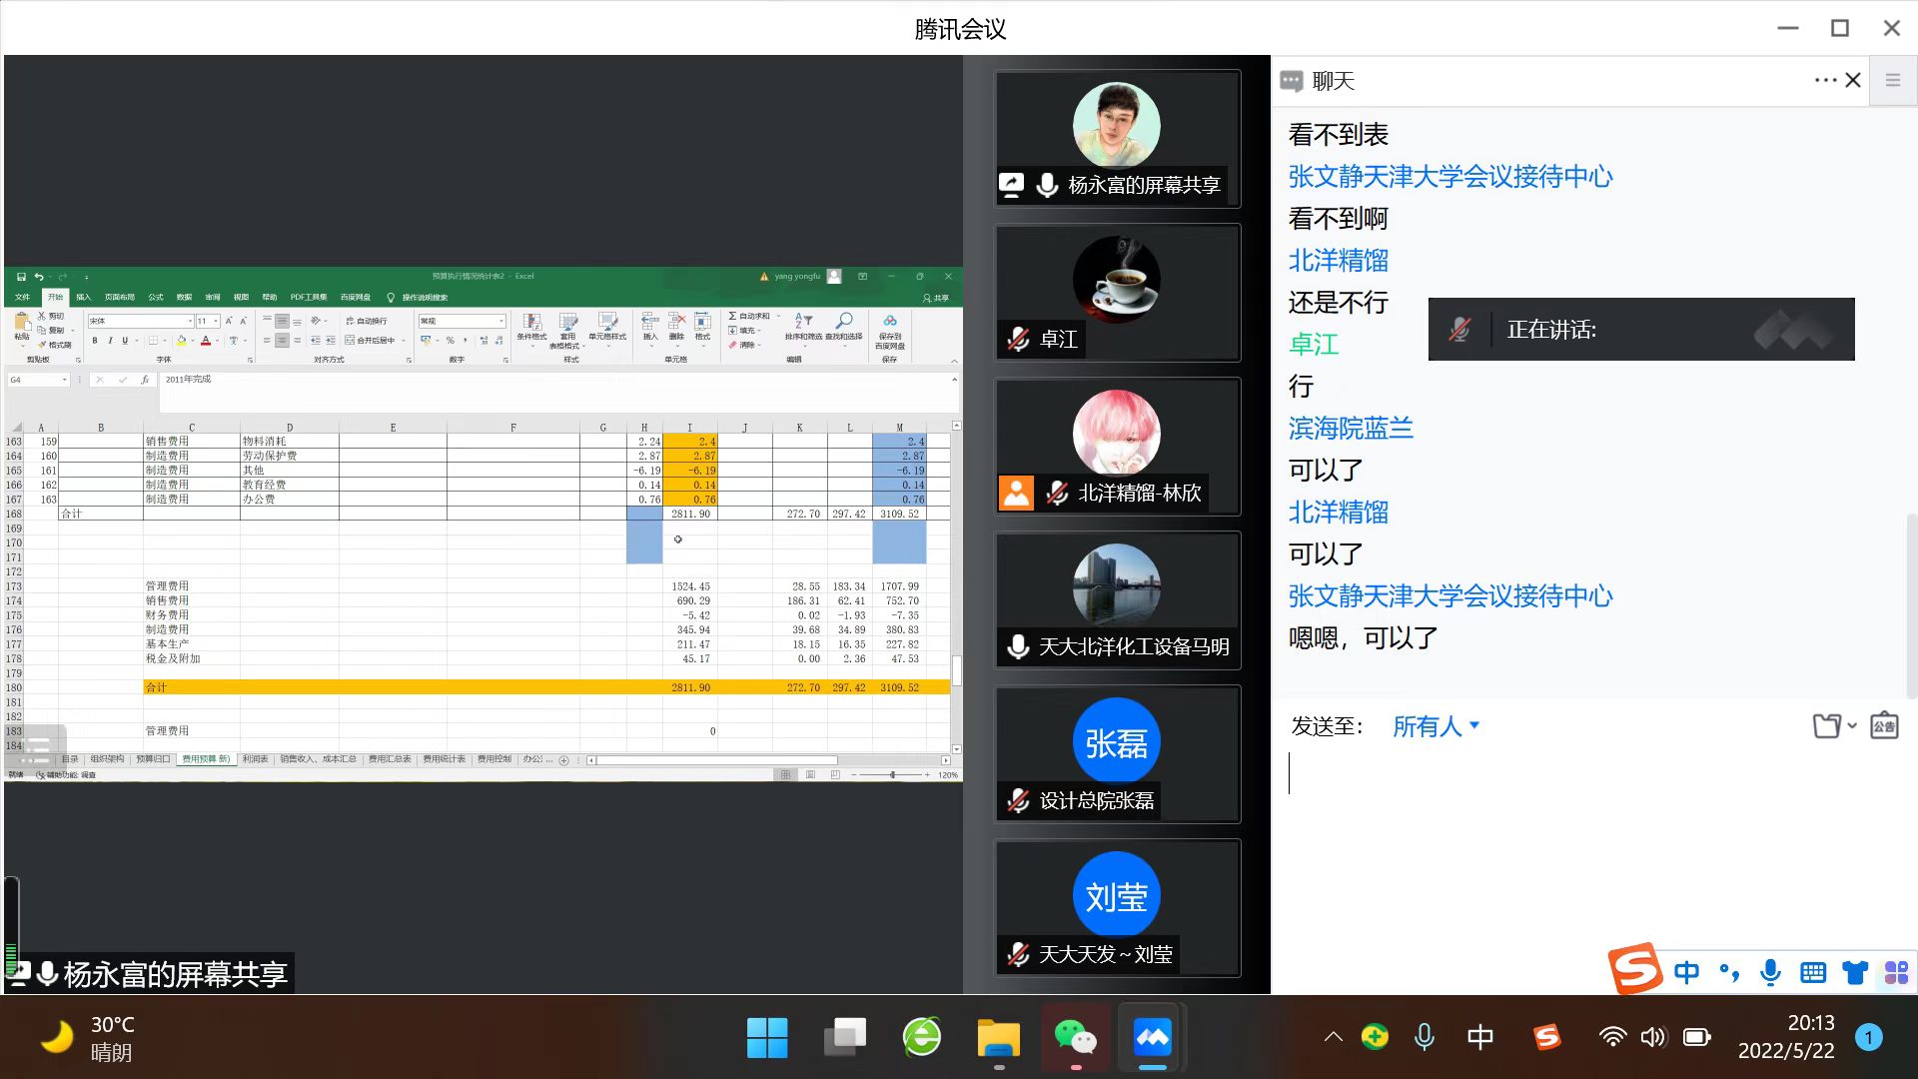
Task: Select the 杨永富的屏幕共享 participant tile
Action: point(1118,138)
